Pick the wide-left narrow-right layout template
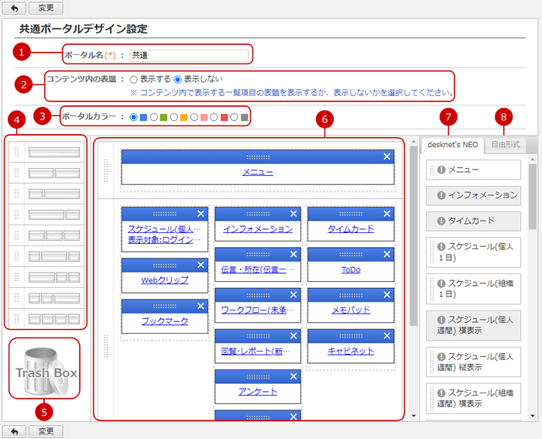The height and width of the screenshot is (439, 542). pos(54,214)
